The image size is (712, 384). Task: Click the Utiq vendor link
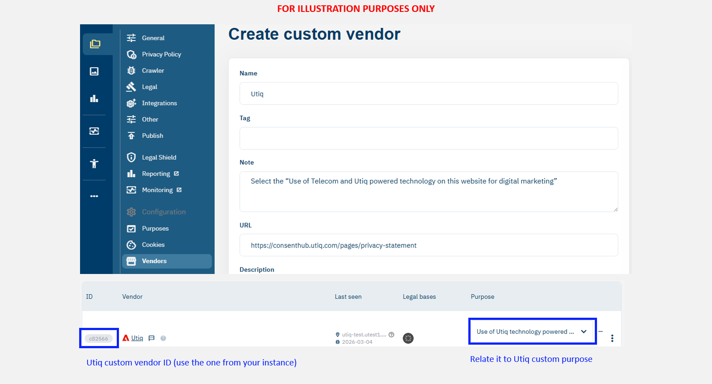(x=137, y=338)
